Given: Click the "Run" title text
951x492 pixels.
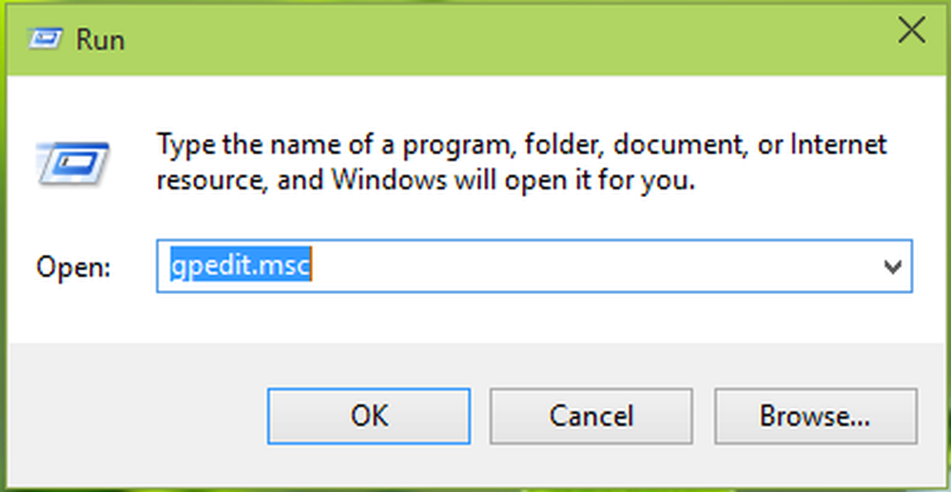Looking at the screenshot, I should pos(102,41).
